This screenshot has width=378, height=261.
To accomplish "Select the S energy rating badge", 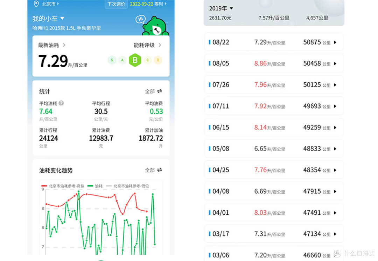I will click(x=112, y=60).
